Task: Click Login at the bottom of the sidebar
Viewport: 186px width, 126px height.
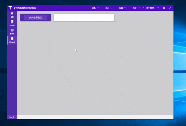Action: (x=12, y=117)
